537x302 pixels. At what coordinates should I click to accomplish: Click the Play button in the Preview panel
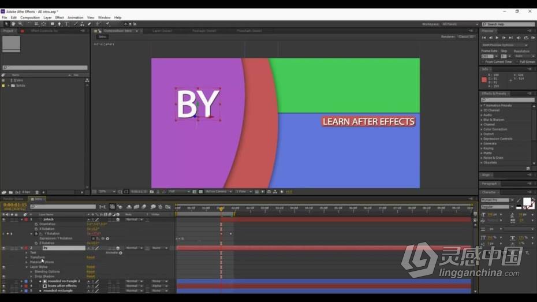point(497,38)
